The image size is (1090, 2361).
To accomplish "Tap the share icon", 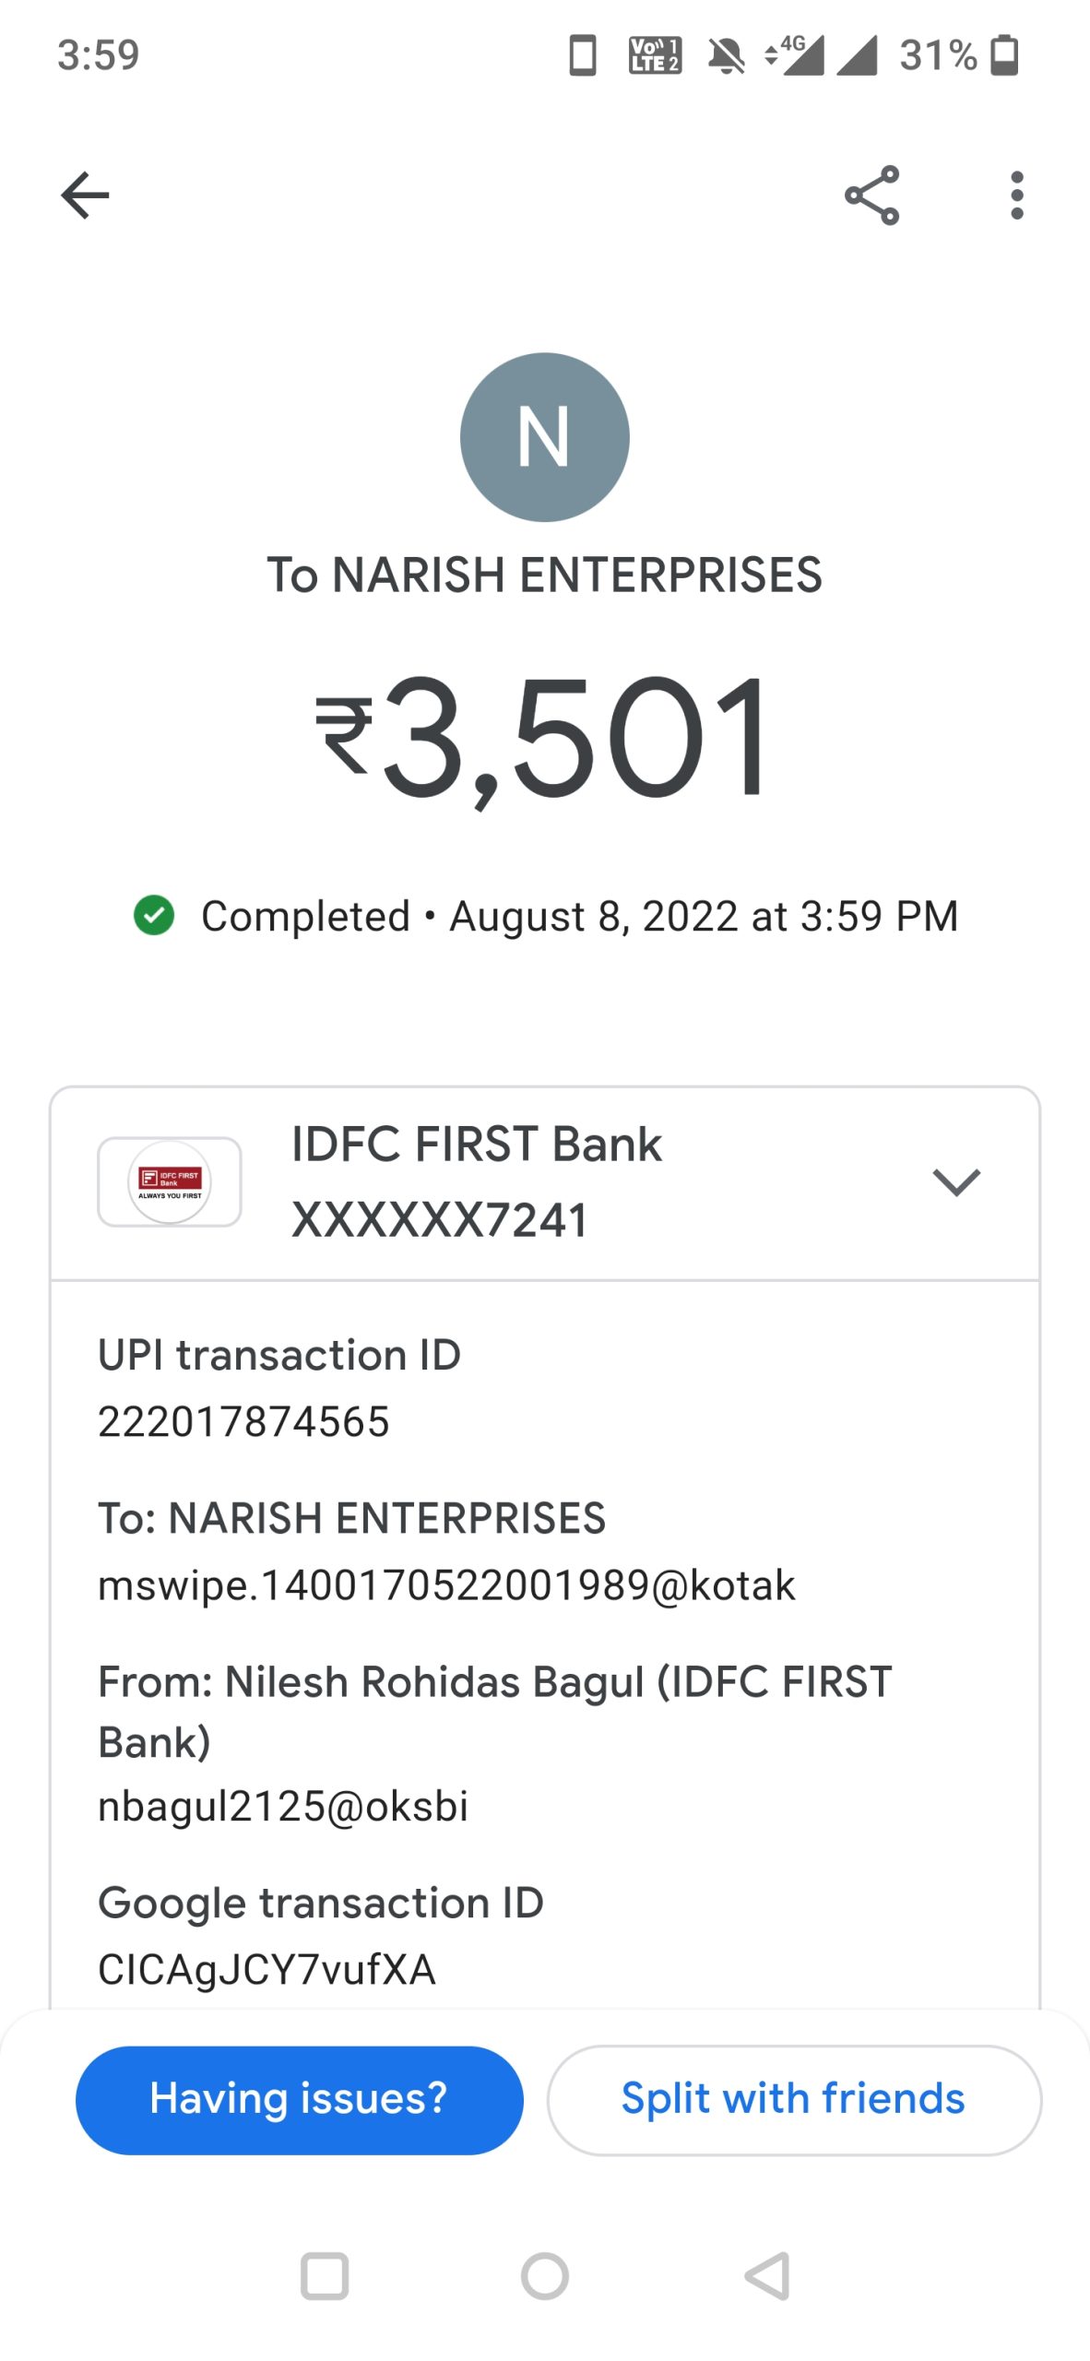I will [x=871, y=196].
